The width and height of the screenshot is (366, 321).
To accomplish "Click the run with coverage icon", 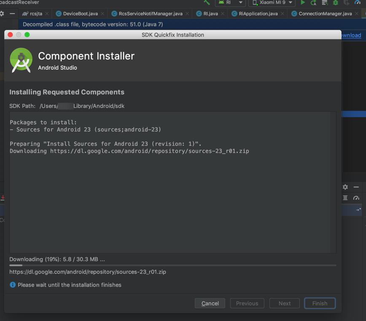I will click(x=324, y=3).
